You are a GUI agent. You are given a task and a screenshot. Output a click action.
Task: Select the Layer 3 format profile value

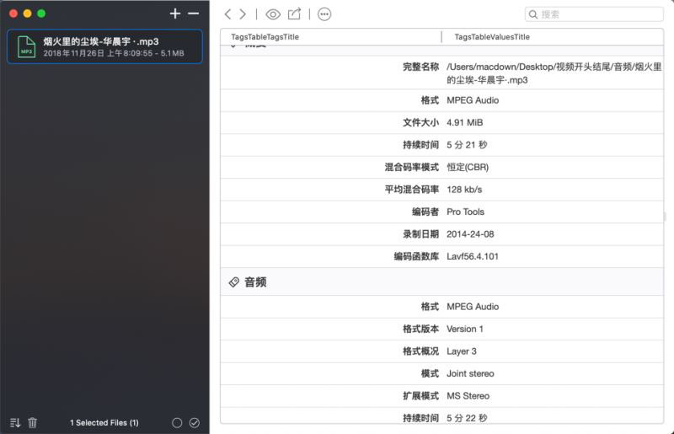(x=462, y=351)
